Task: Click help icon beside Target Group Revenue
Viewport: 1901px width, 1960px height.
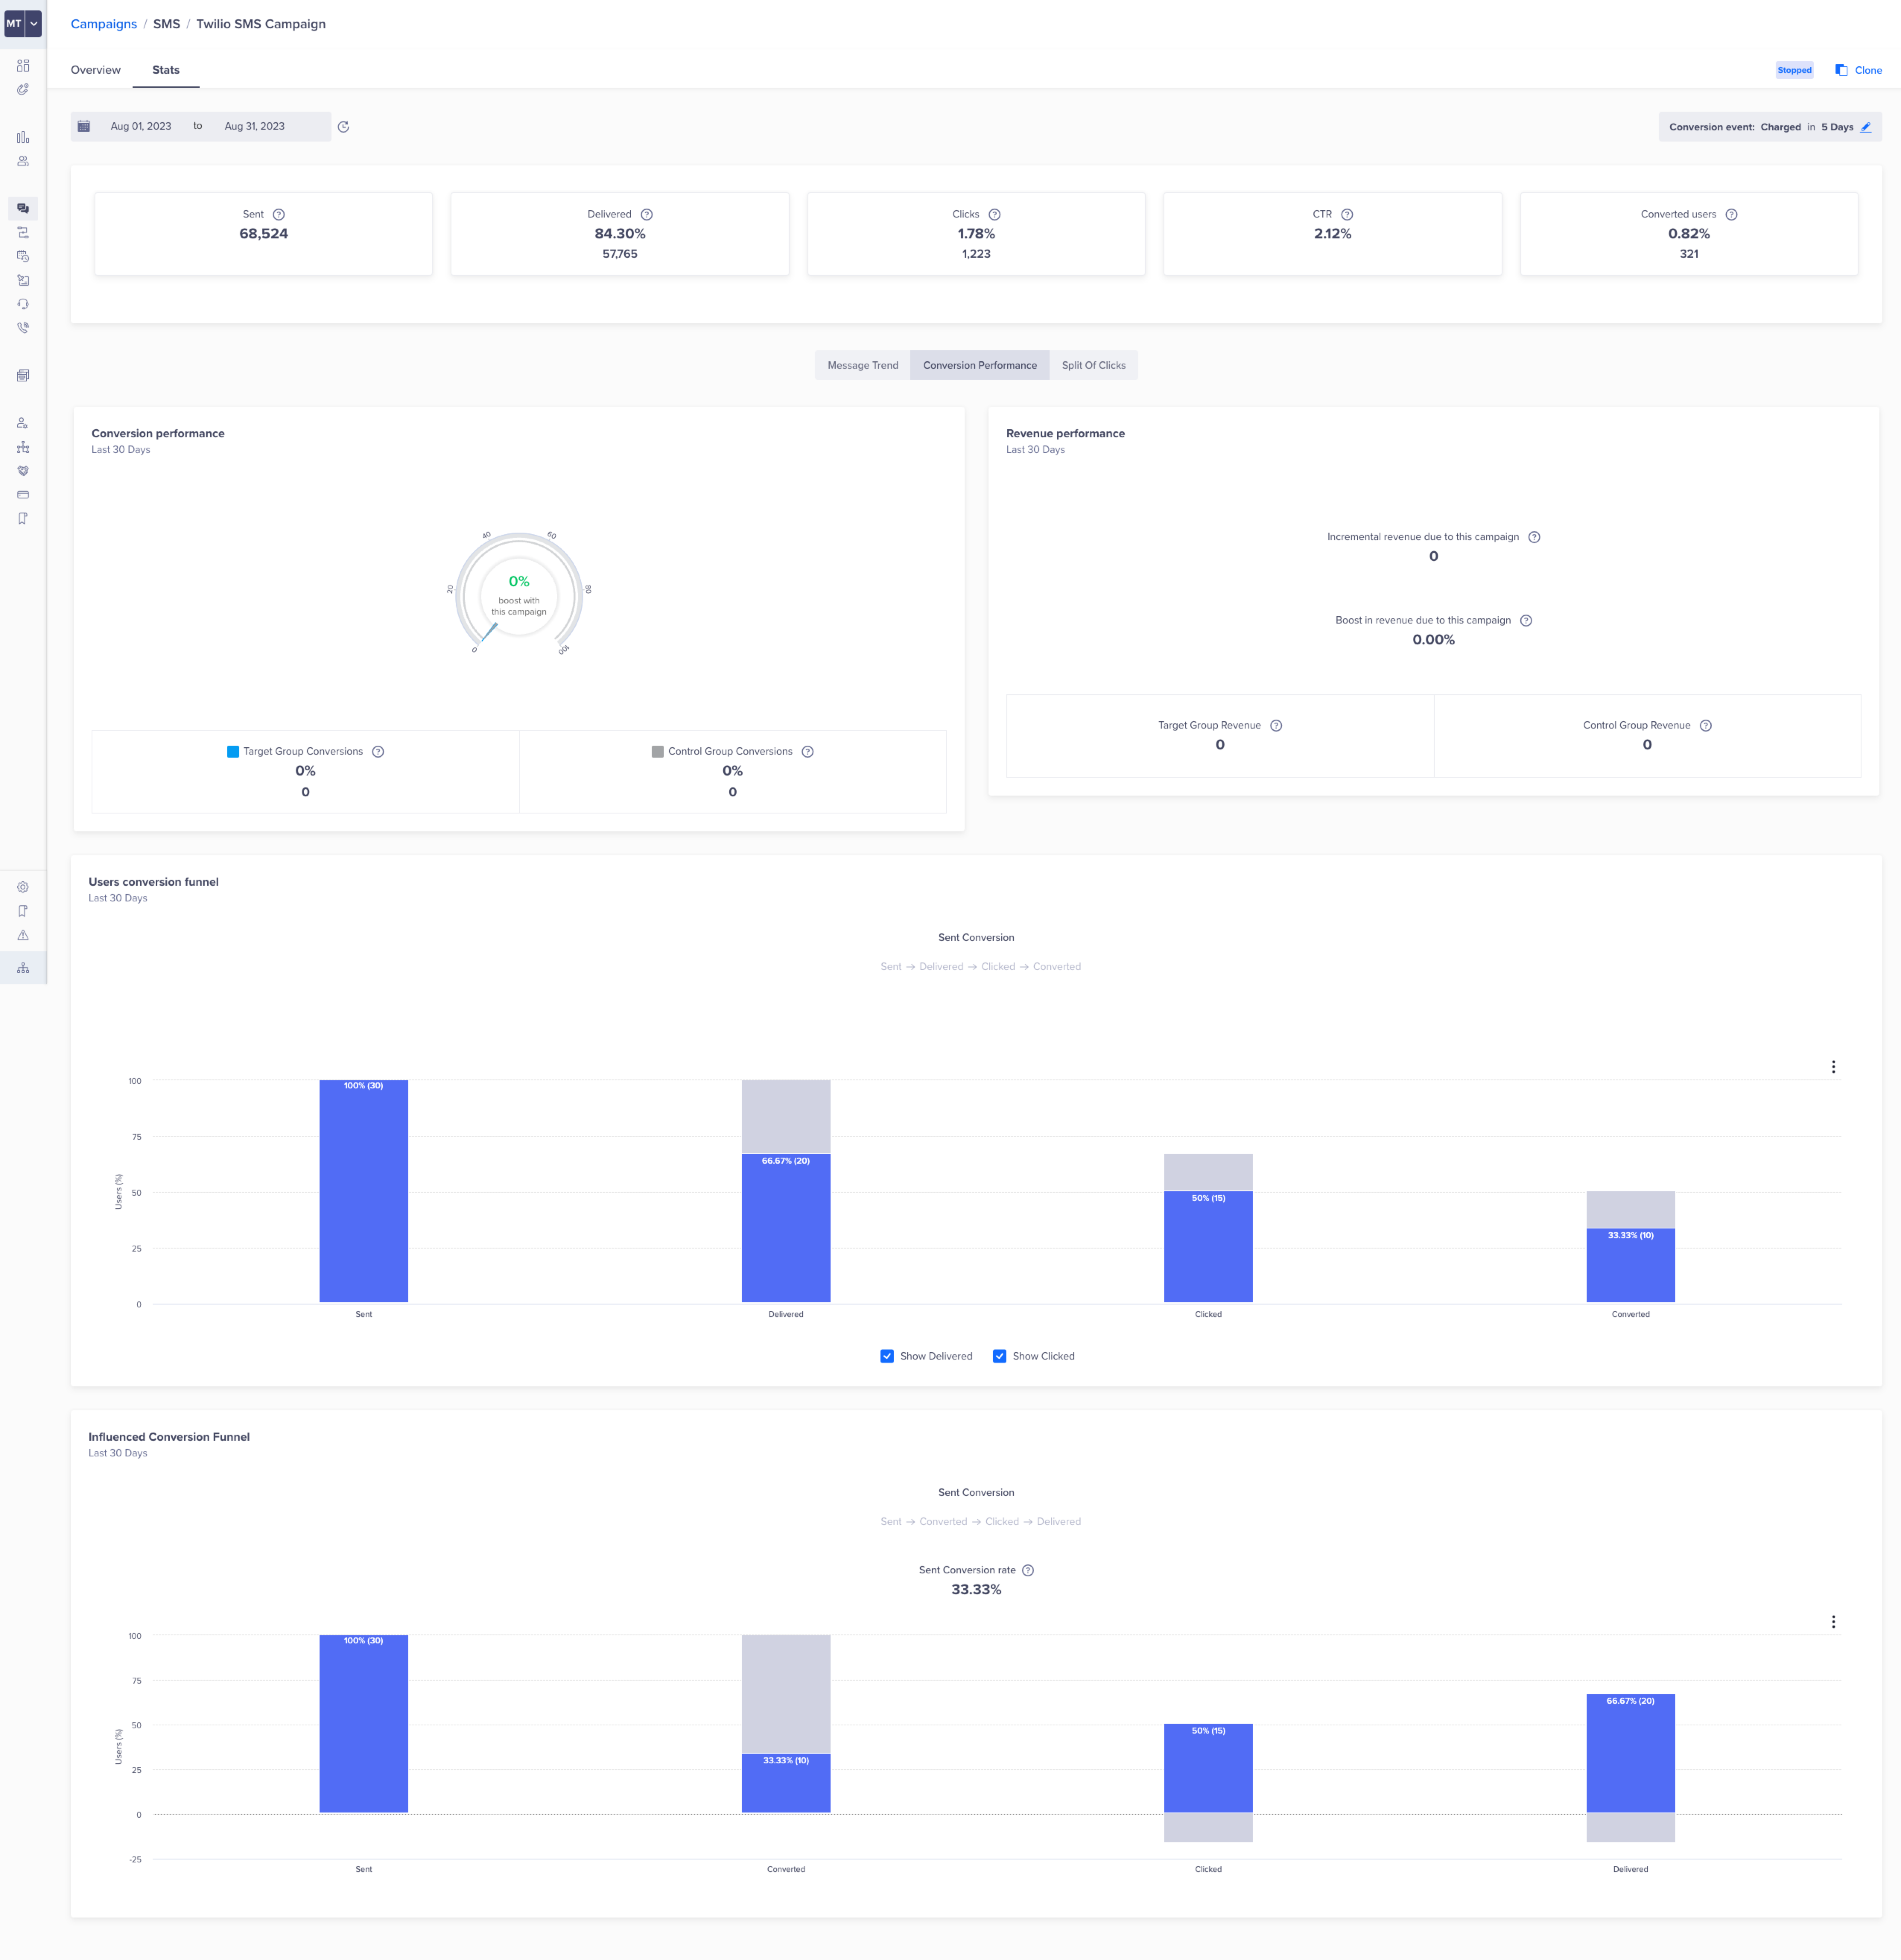Action: (1276, 726)
